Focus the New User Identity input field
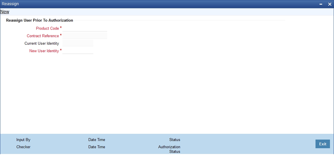Viewport: 334px width, 156px height. pyautogui.click(x=78, y=50)
